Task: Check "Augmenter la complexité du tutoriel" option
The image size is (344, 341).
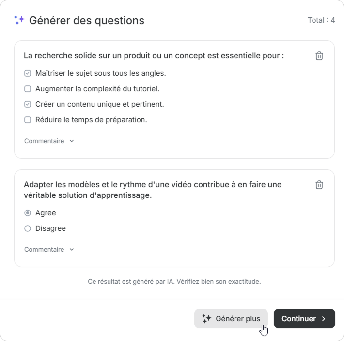Action: point(28,89)
